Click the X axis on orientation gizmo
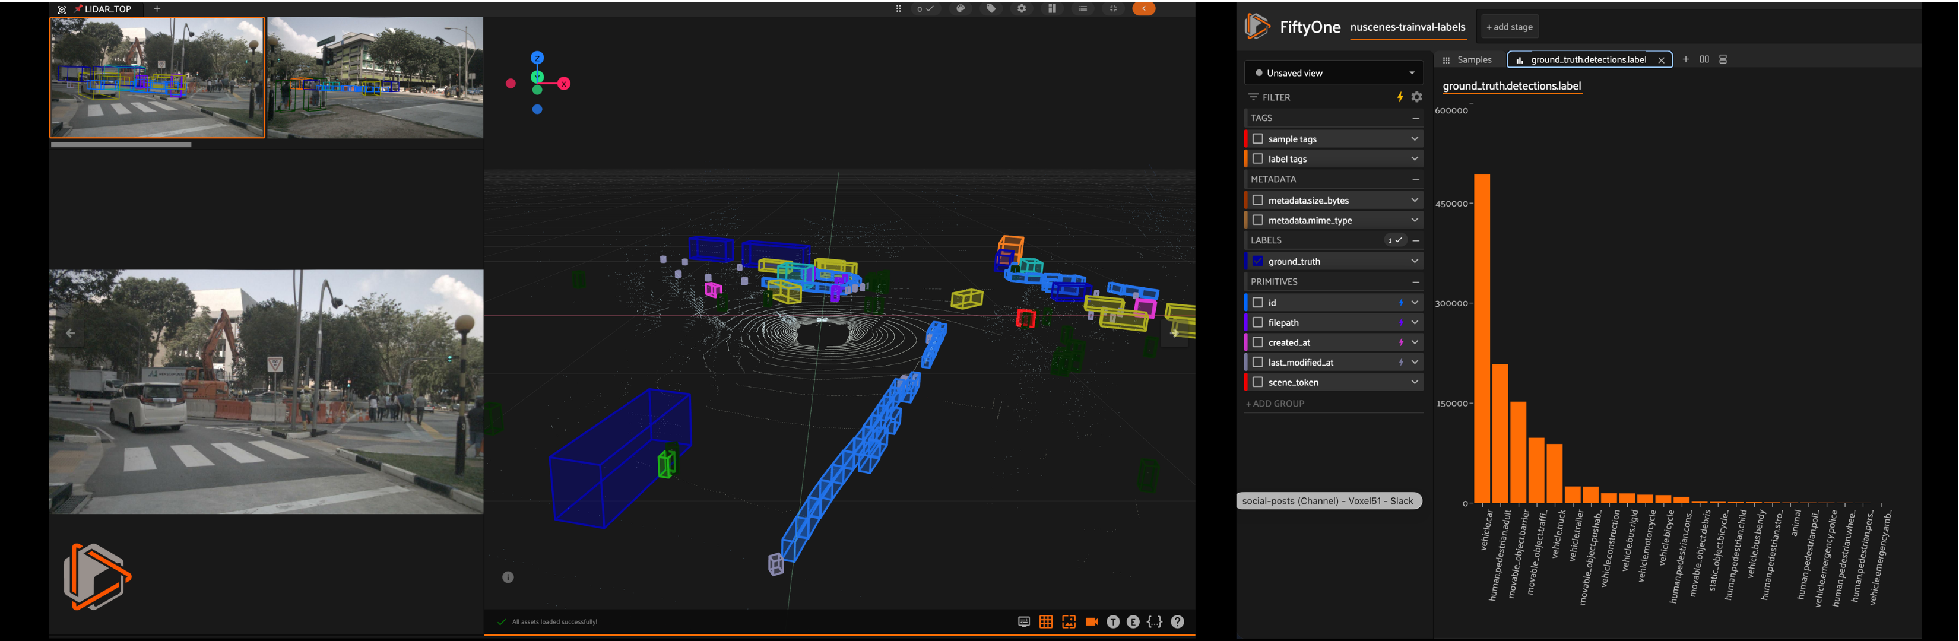1959x641 pixels. pos(563,84)
